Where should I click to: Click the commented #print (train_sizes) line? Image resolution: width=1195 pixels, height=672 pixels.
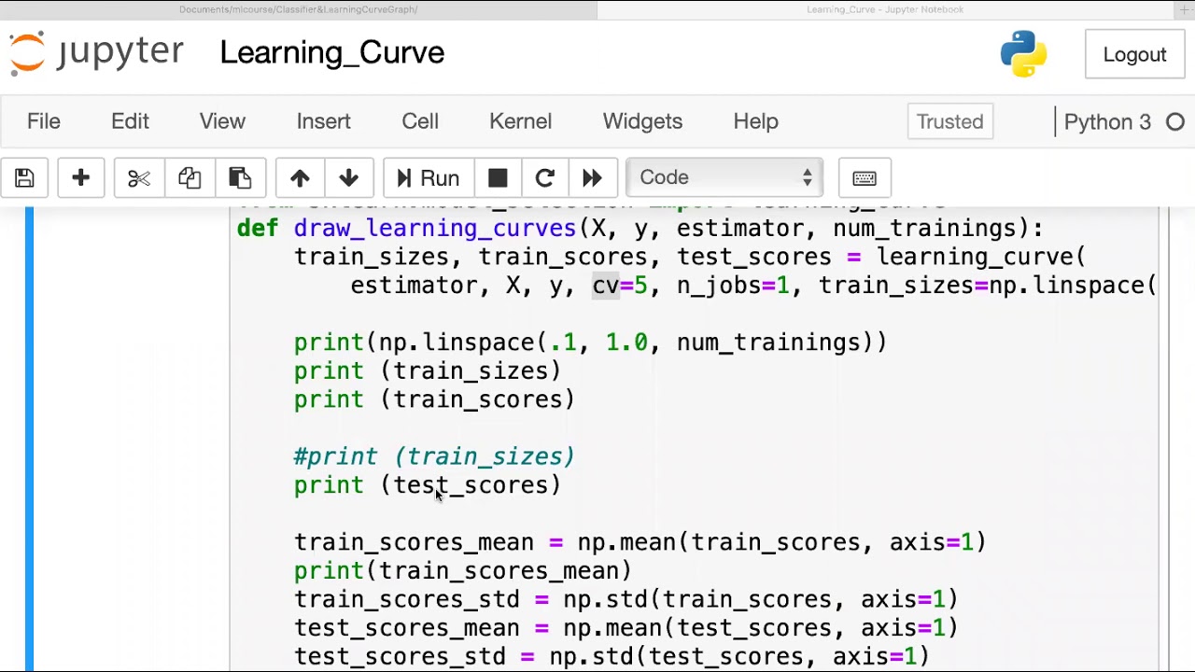(434, 456)
